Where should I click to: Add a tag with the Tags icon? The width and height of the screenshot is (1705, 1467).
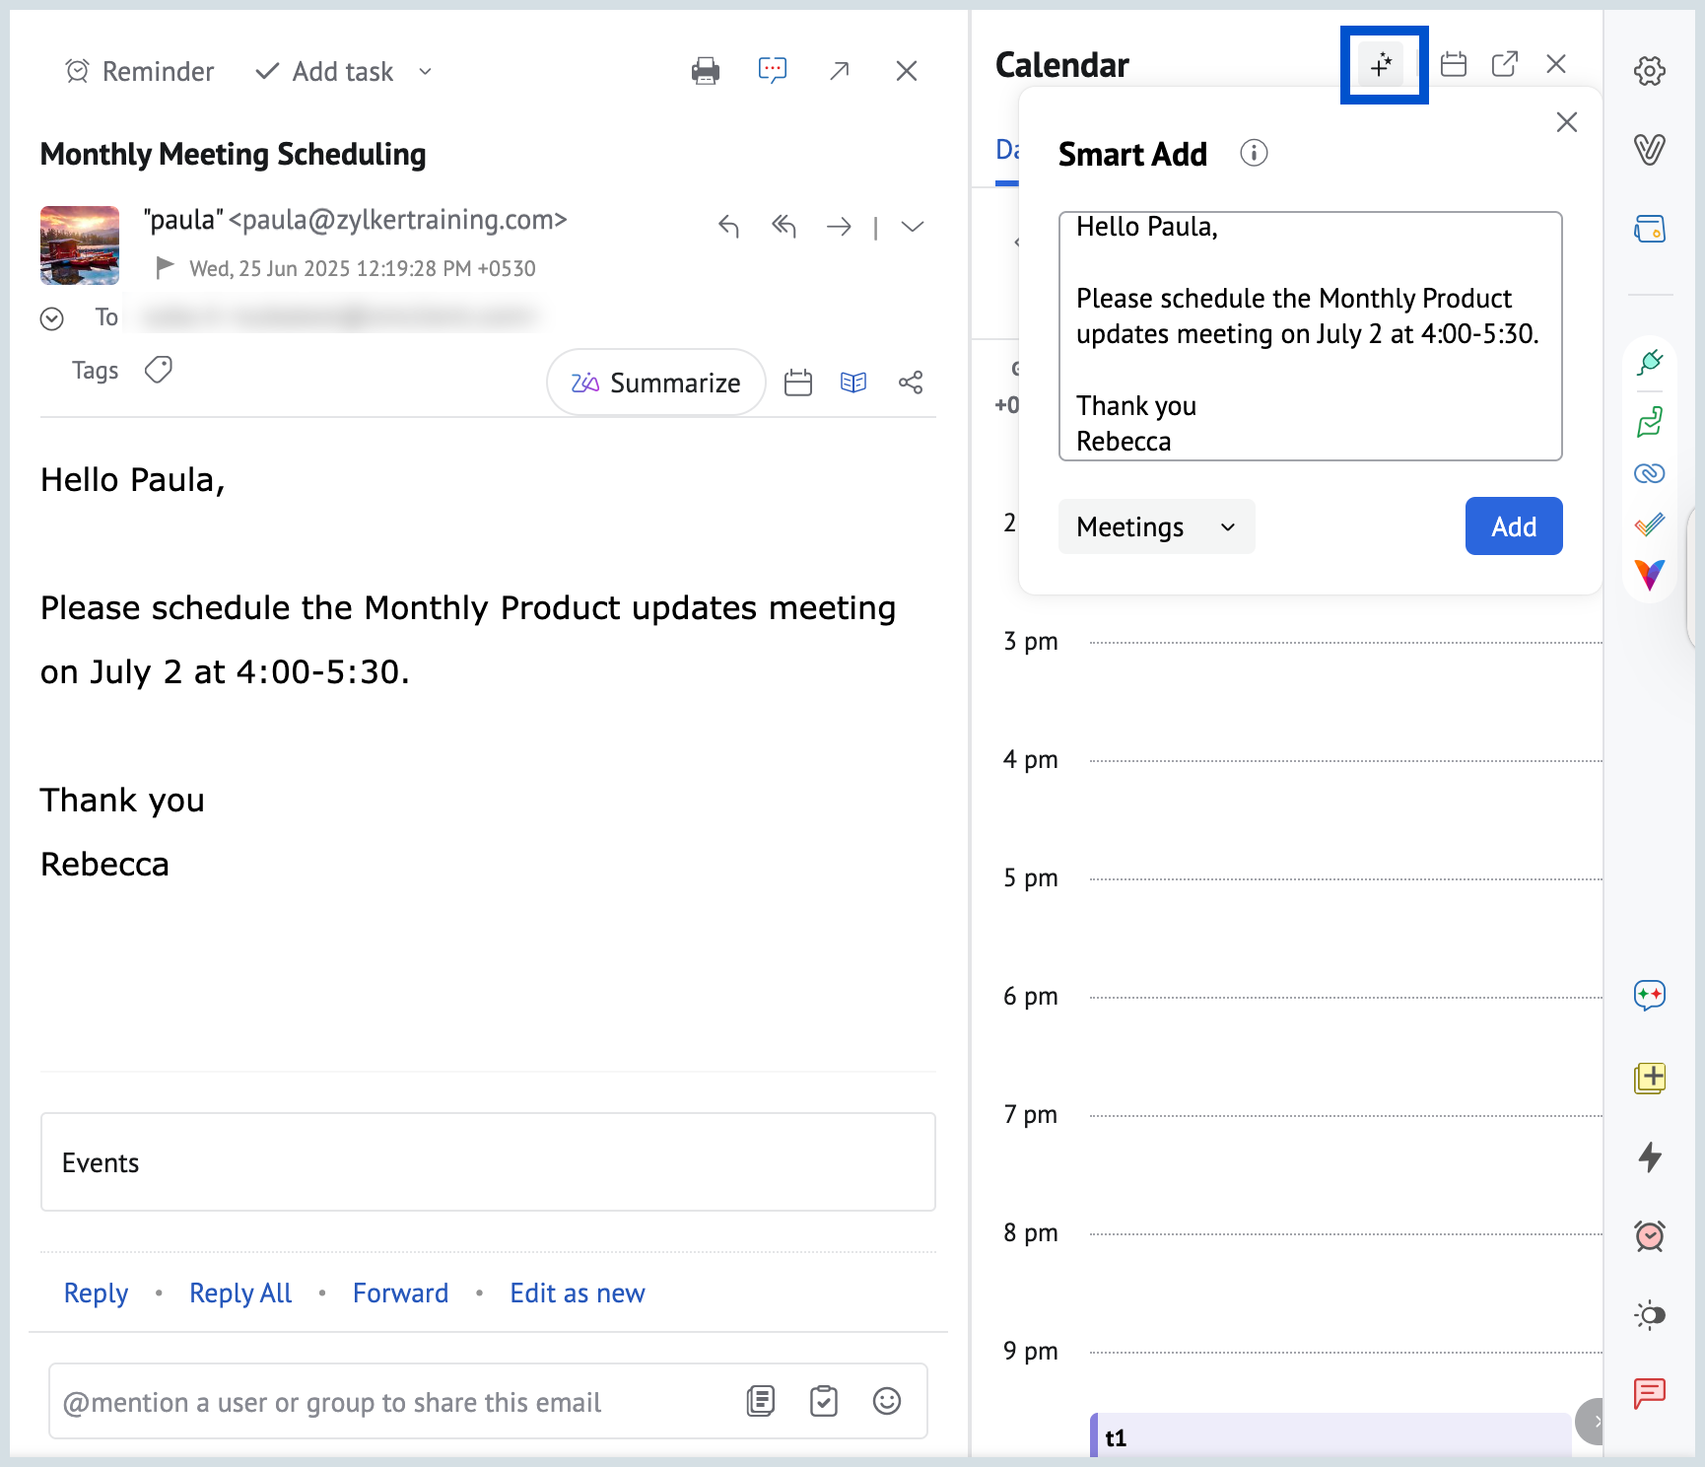click(x=158, y=370)
